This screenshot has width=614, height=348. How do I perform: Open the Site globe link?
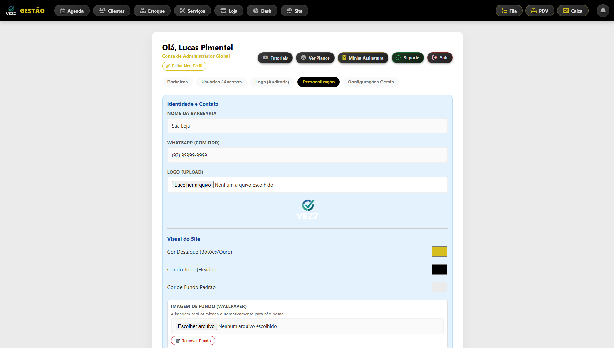click(x=294, y=11)
